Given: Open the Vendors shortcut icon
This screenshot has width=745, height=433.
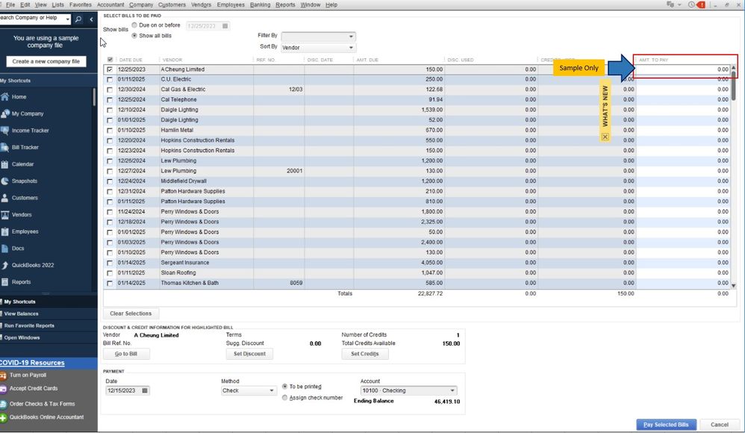Looking at the screenshot, I should point(4,215).
